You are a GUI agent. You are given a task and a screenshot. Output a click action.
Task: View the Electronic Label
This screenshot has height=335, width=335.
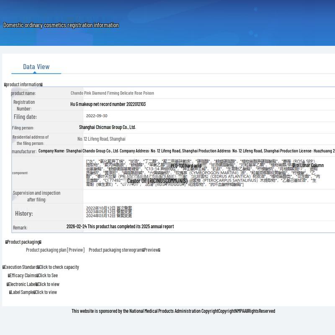tap(48, 284)
